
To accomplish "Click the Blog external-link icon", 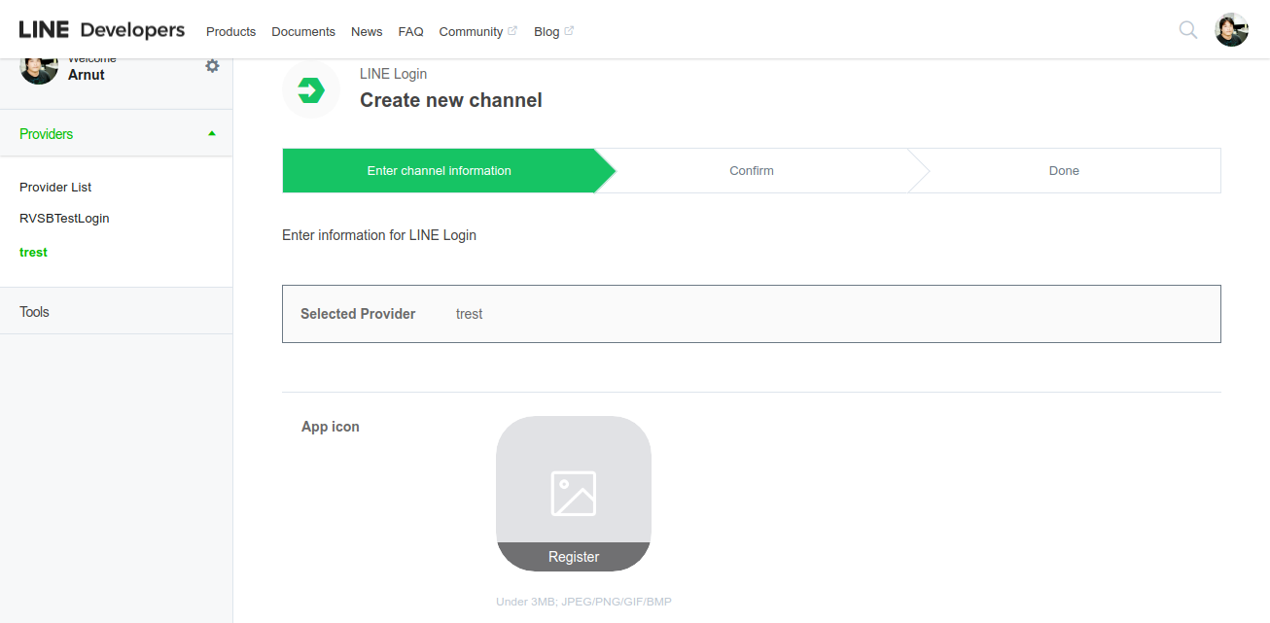I will [x=569, y=31].
